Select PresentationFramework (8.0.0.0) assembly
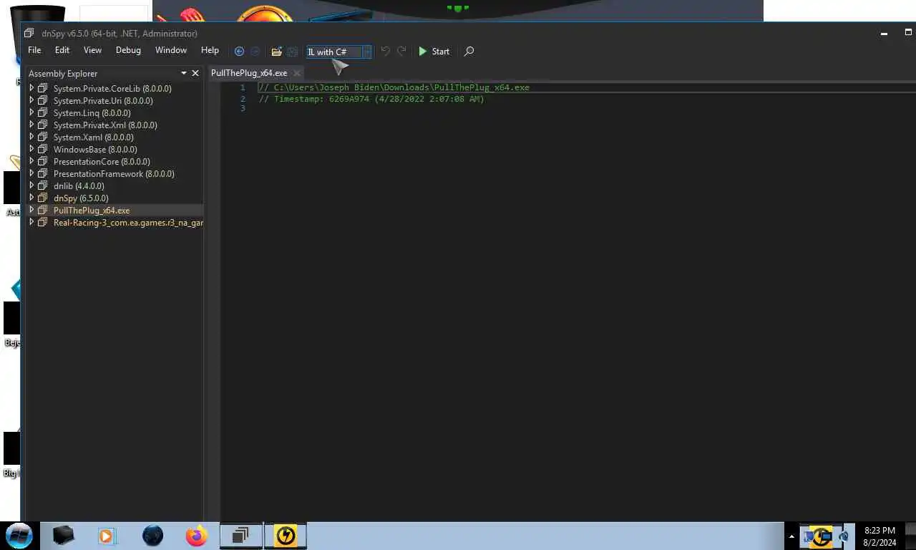 [114, 174]
